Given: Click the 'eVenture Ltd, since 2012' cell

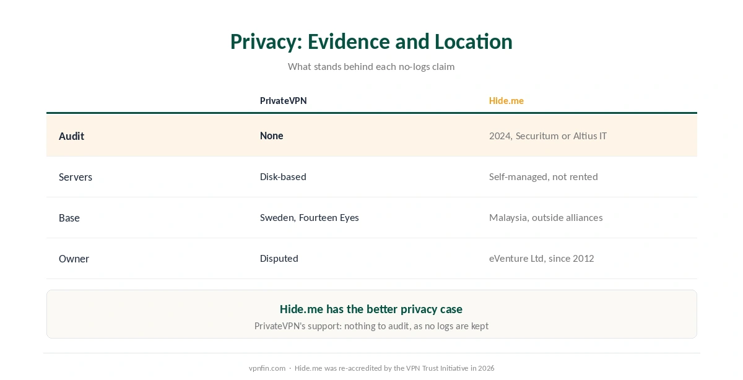Looking at the screenshot, I should [x=542, y=259].
